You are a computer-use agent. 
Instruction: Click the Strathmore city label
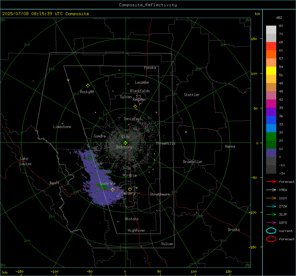pyautogui.click(x=160, y=194)
